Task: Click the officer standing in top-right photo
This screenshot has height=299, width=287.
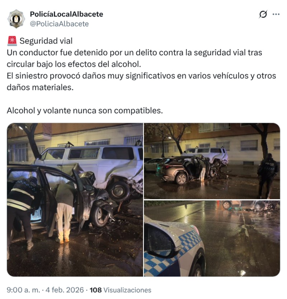Action: click(267, 176)
